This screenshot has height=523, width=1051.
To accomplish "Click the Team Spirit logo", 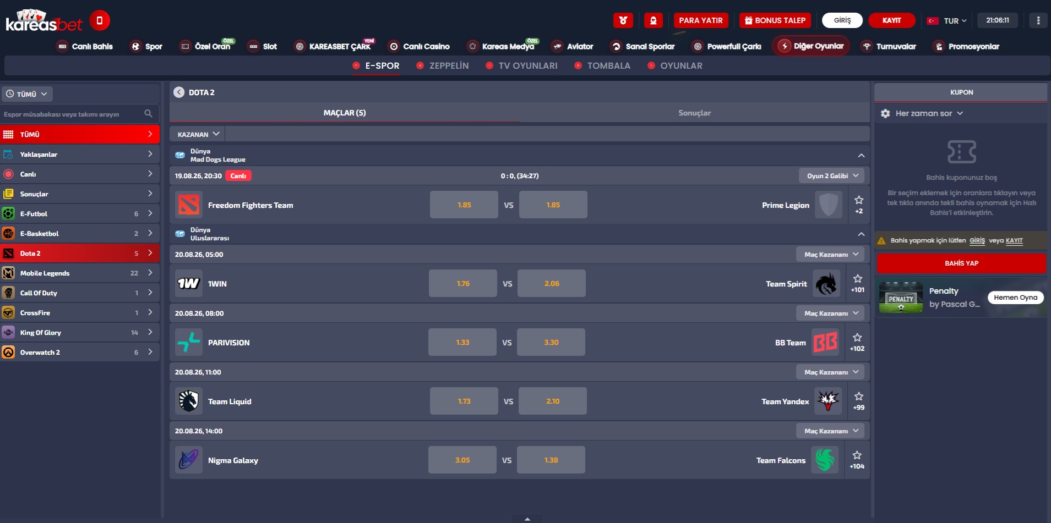I will click(x=826, y=284).
